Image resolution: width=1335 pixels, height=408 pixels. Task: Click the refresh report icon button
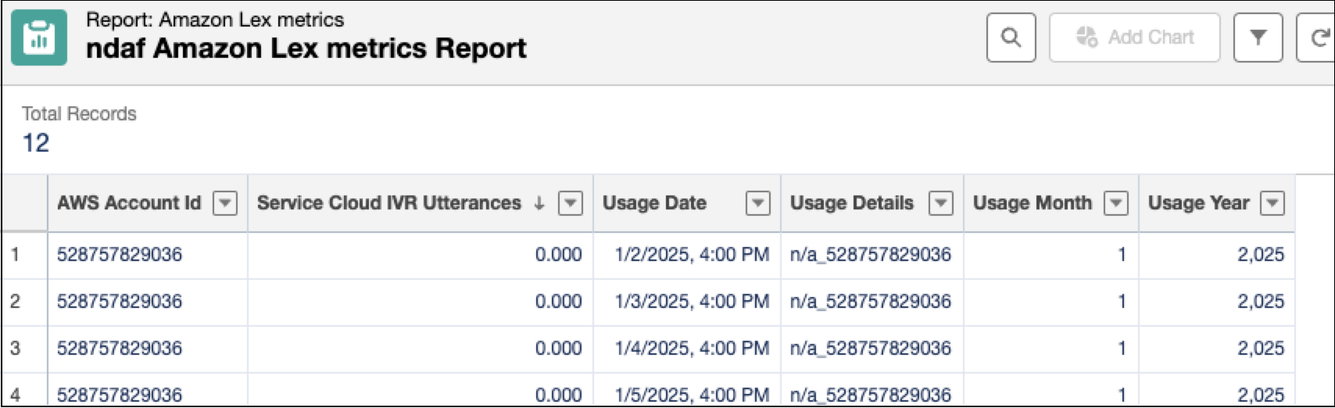coord(1318,38)
